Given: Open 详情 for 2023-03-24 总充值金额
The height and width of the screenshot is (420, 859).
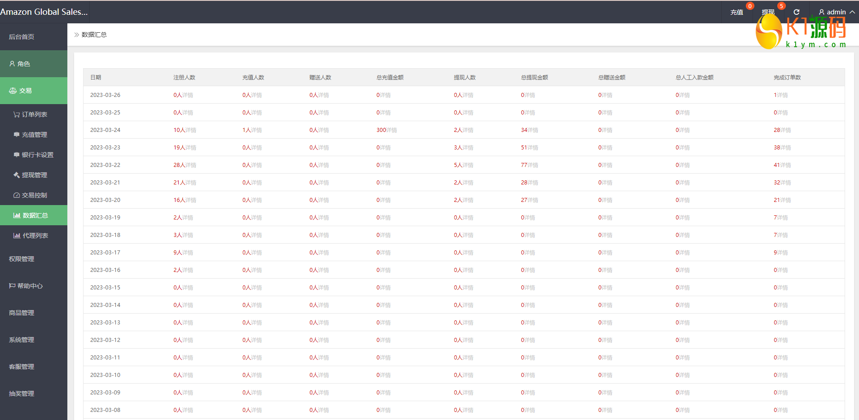Looking at the screenshot, I should (392, 130).
